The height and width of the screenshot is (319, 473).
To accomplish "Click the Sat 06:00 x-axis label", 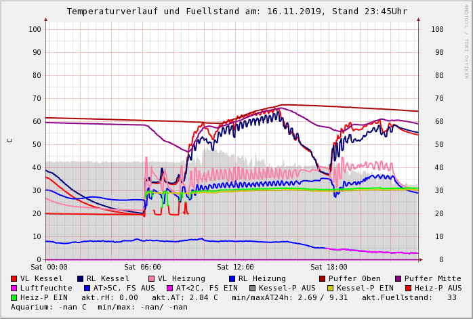I will coord(142,267).
